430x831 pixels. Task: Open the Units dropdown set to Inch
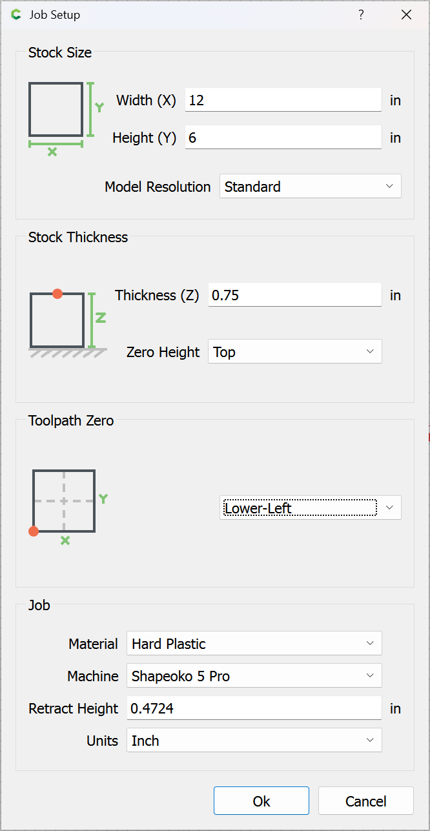click(x=254, y=741)
